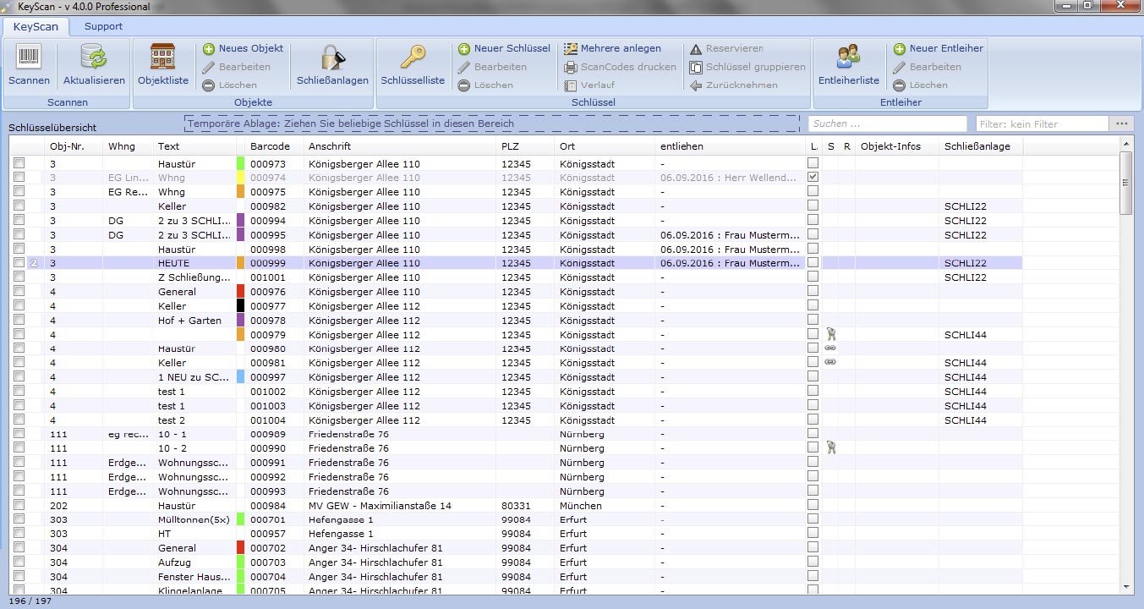The width and height of the screenshot is (1144, 609).
Task: Open the filter options ellipsis button
Action: [1121, 124]
